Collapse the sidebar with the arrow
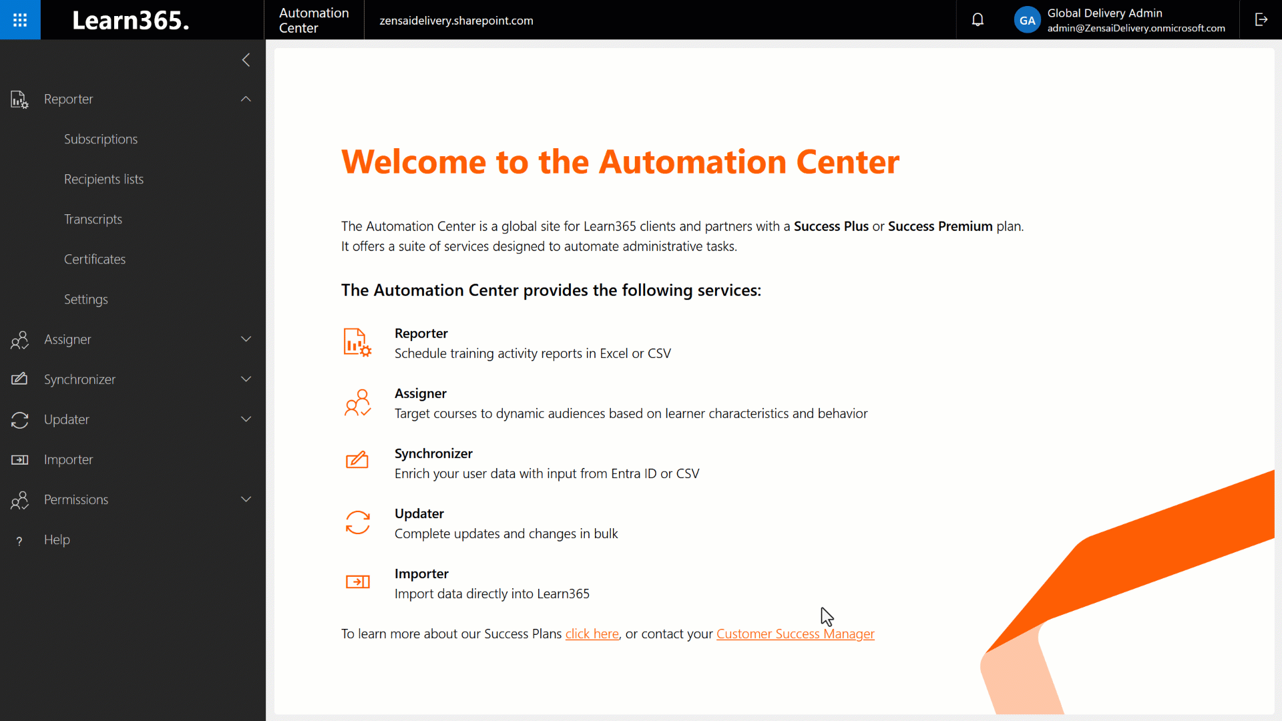The height and width of the screenshot is (721, 1282). coord(246,59)
